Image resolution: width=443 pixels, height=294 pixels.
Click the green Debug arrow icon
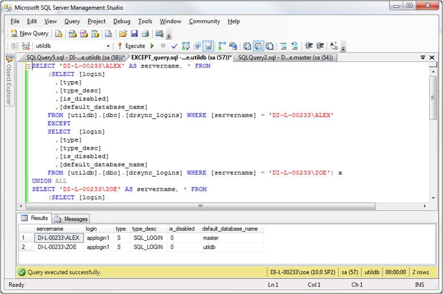pyautogui.click(x=152, y=46)
